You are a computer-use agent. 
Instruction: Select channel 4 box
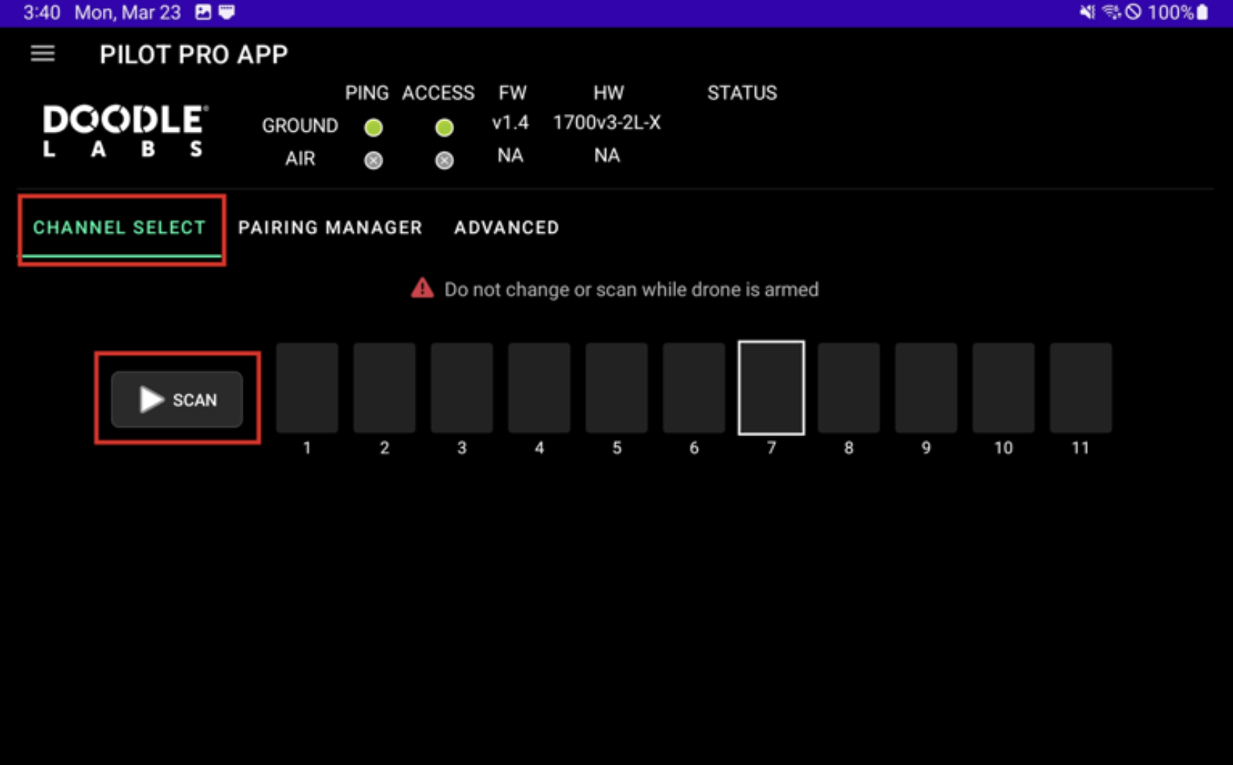click(x=539, y=388)
